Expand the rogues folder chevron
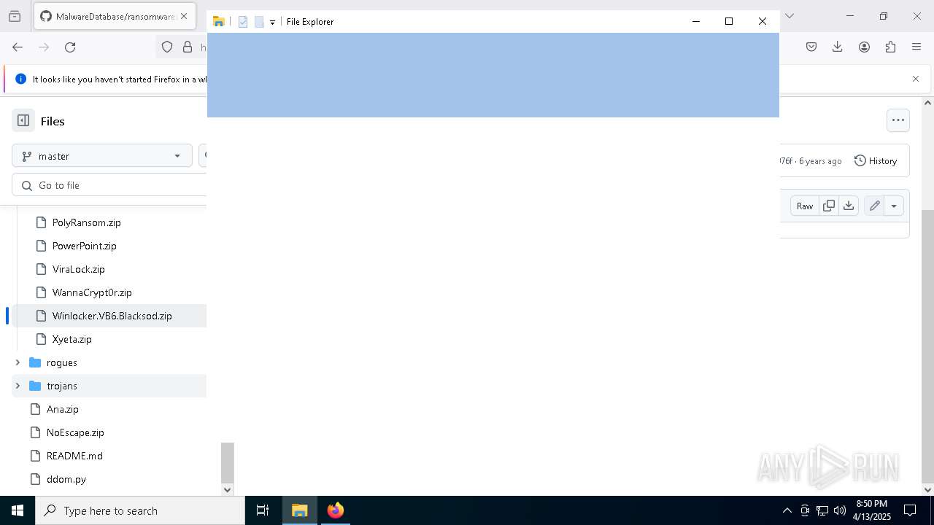 pyautogui.click(x=18, y=362)
